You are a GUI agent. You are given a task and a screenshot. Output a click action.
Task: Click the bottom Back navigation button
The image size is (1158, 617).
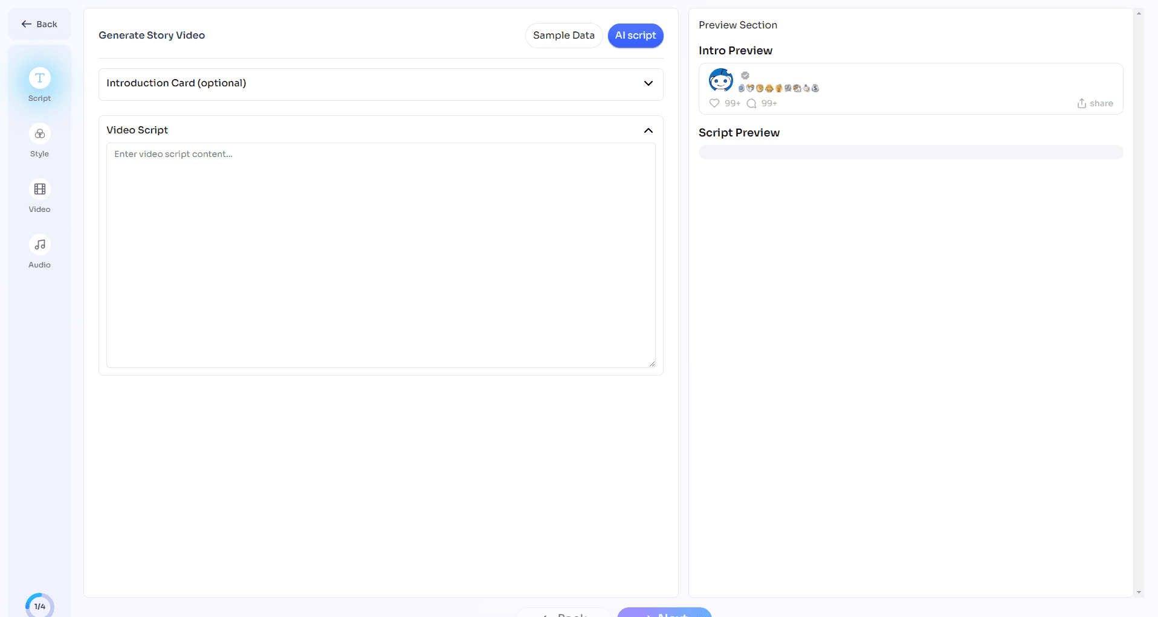[x=564, y=613]
